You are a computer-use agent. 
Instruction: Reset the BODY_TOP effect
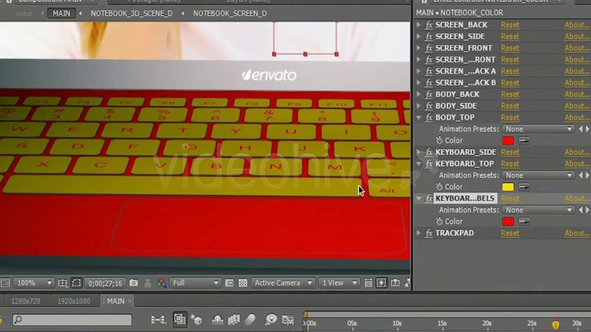(x=510, y=117)
